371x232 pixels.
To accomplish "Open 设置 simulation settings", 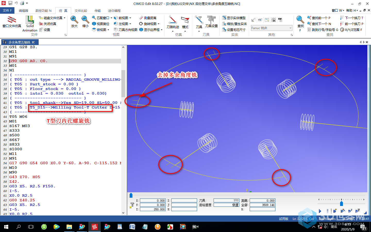I will pyautogui.click(x=45, y=30).
